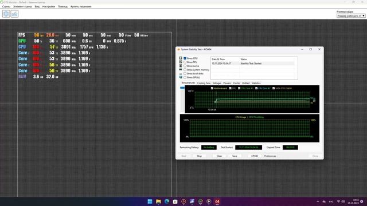Click the Preferences button in AIDA64
The width and height of the screenshot is (367, 206).
click(270, 156)
